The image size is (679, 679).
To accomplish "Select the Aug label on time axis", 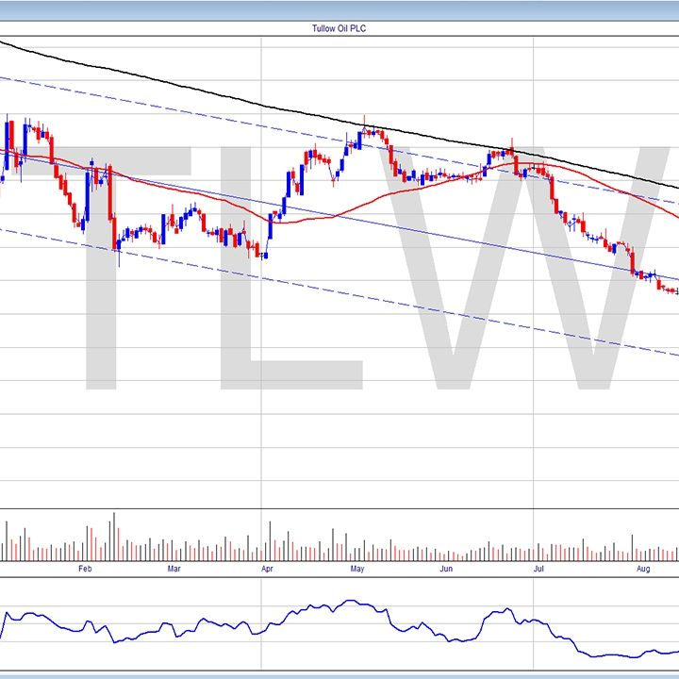I will point(643,570).
